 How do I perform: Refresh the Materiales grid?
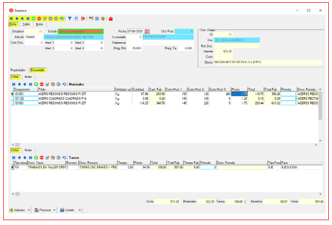(x=64, y=84)
